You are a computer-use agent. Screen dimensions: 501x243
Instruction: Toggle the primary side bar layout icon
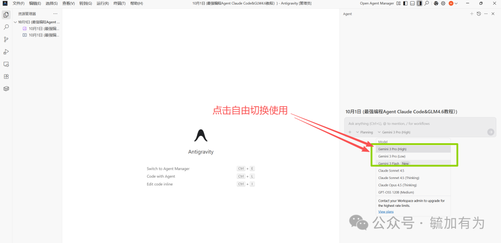405,3
